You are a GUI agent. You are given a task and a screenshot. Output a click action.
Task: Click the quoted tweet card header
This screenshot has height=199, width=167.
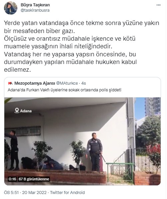(x=82, y=87)
